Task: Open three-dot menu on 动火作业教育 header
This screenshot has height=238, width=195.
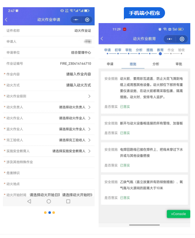Action: (x=169, y=39)
